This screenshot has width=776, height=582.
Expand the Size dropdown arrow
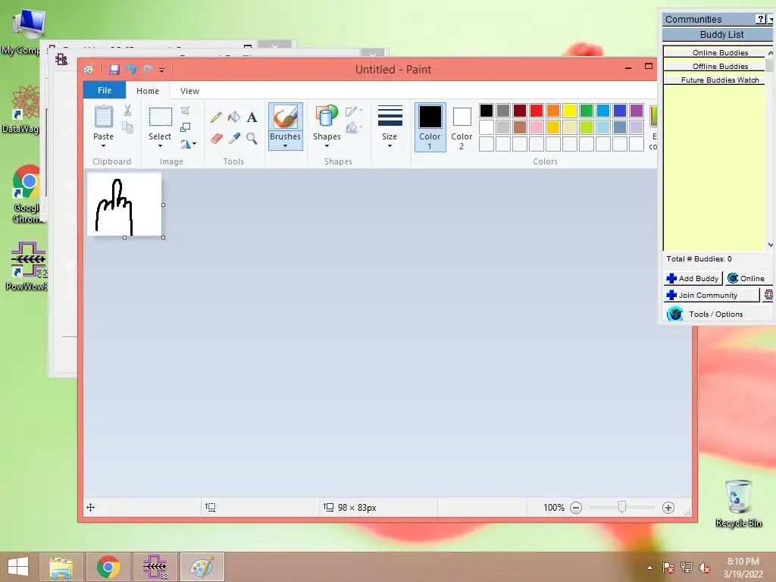[390, 146]
